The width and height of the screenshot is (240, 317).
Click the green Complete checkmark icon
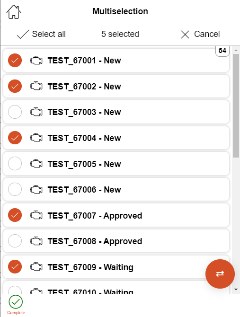click(16, 302)
